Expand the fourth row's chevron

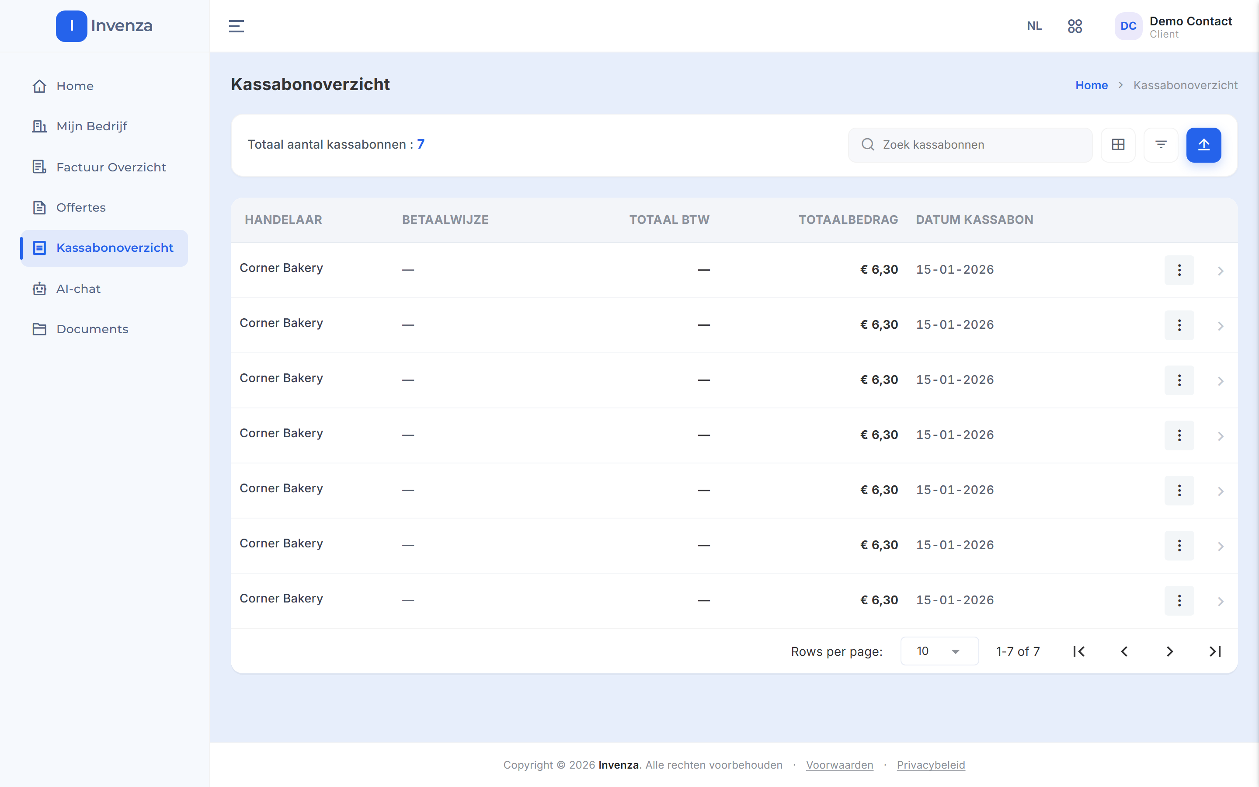click(x=1221, y=436)
